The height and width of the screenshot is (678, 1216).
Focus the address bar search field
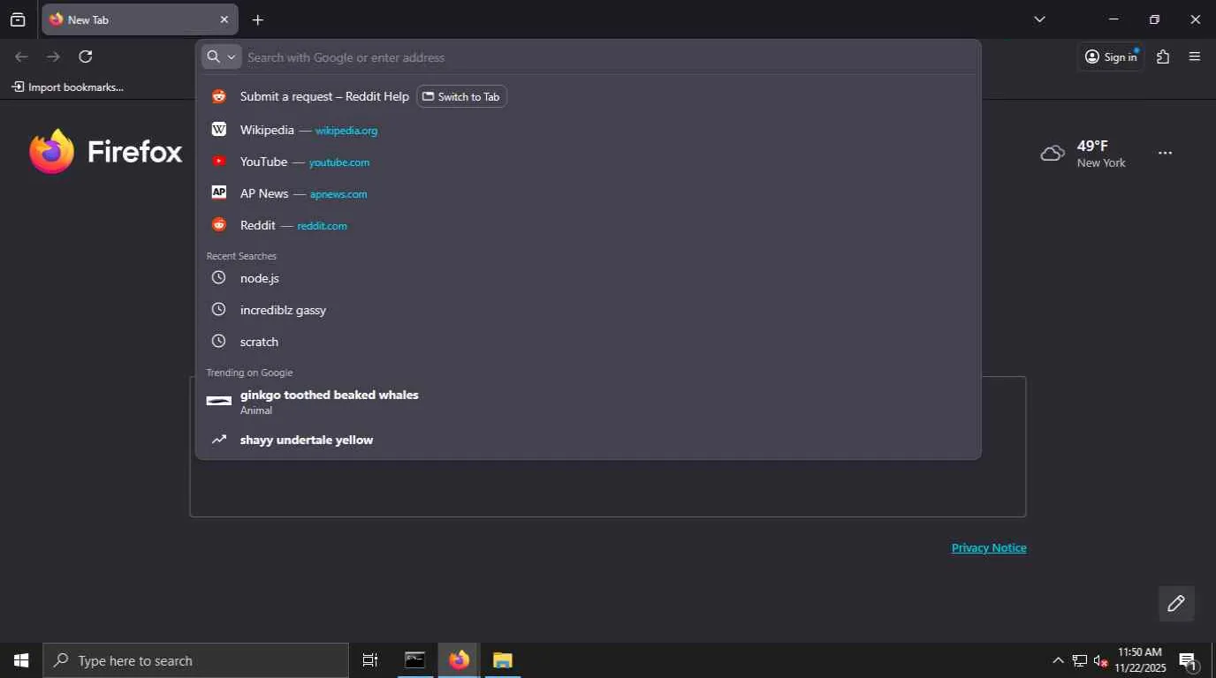coord(610,57)
